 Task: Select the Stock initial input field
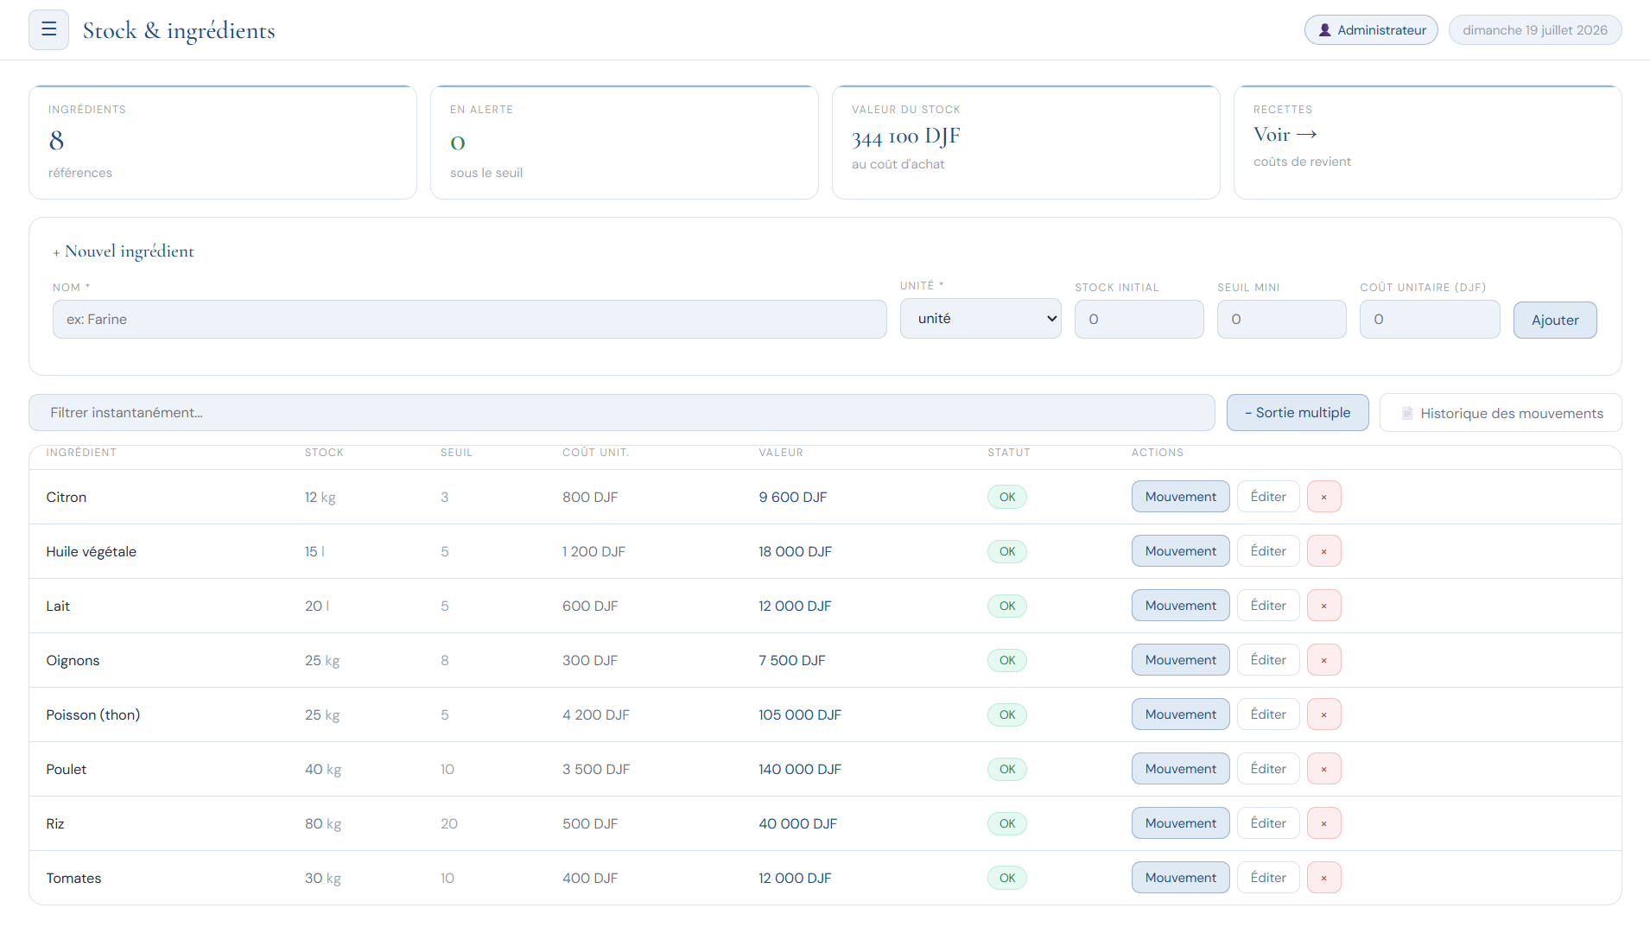[1139, 320]
